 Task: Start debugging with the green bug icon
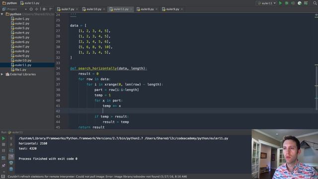tap(287, 3)
